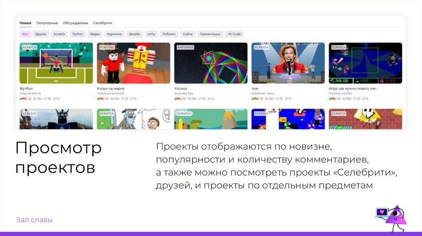The image size is (422, 236).
Task: Click the comments icon under Космос
Action: [200, 99]
